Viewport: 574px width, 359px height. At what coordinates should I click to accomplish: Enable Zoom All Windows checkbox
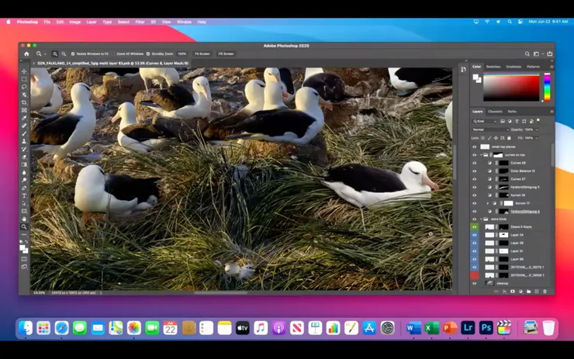point(113,54)
